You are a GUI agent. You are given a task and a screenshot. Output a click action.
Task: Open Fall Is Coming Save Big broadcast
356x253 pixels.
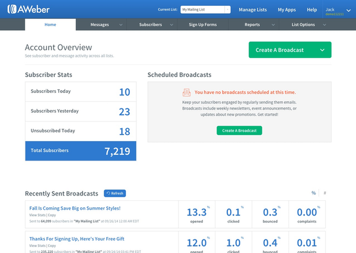(75, 208)
